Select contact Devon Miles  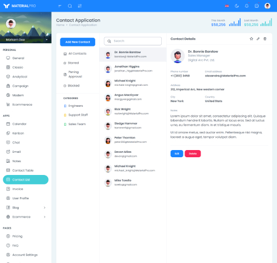pyautogui.click(x=133, y=154)
